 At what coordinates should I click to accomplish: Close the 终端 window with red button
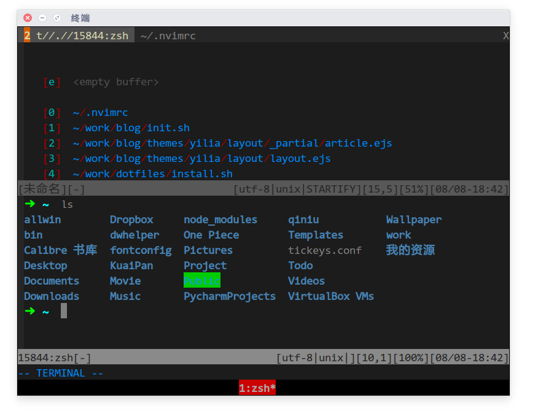(x=28, y=18)
